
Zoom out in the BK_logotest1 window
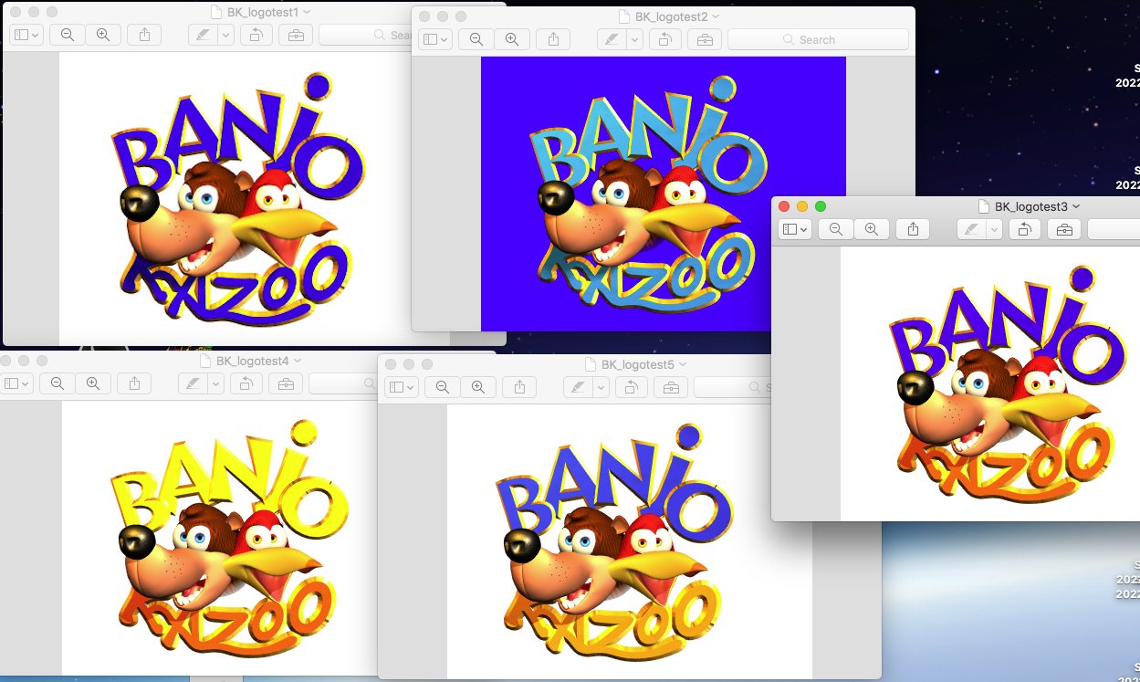click(x=68, y=35)
